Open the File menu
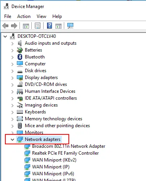This screenshot has width=146, height=181. tap(8, 16)
